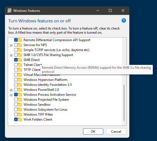Click the Windows Hypervisor Platform folder icon
The width and height of the screenshot is (157, 141).
20,80
